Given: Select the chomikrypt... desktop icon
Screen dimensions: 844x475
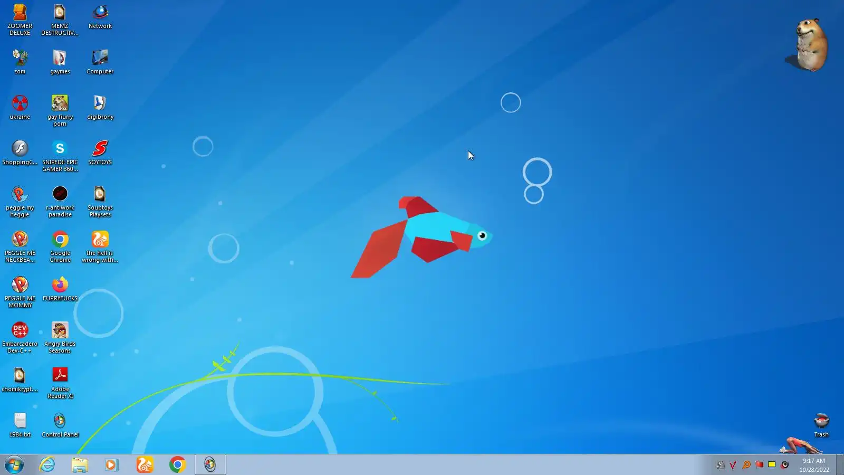Looking at the screenshot, I should tap(20, 379).
